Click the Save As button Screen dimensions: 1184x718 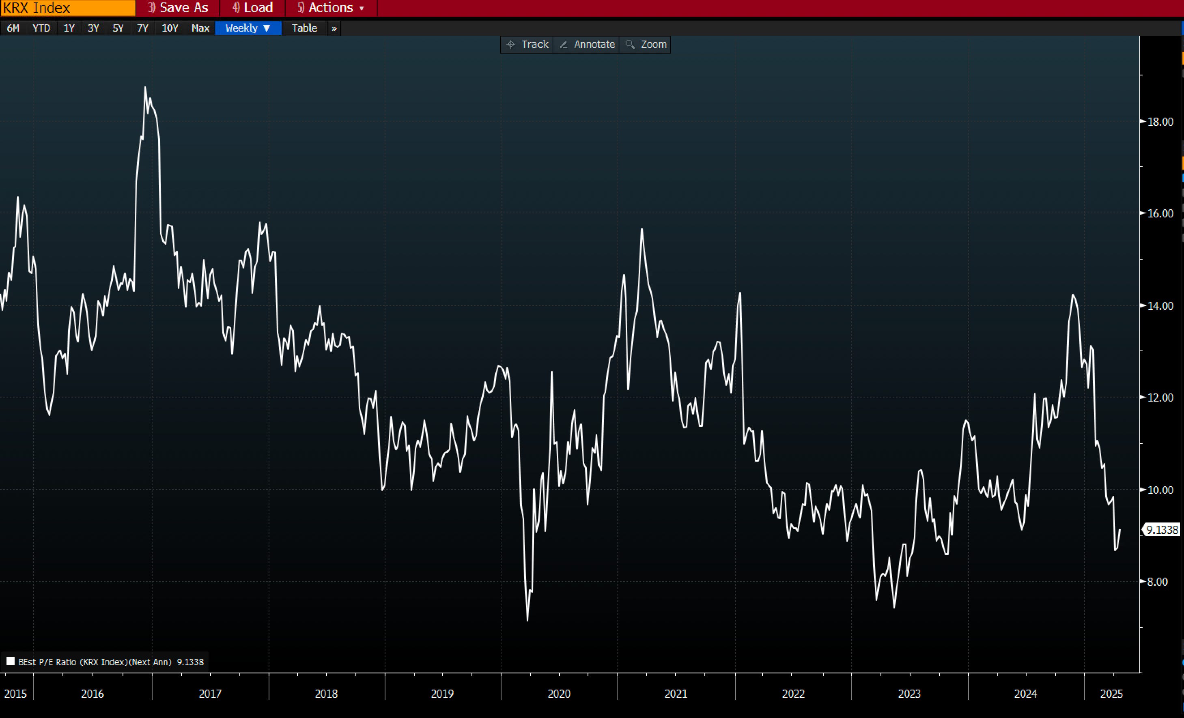point(178,8)
